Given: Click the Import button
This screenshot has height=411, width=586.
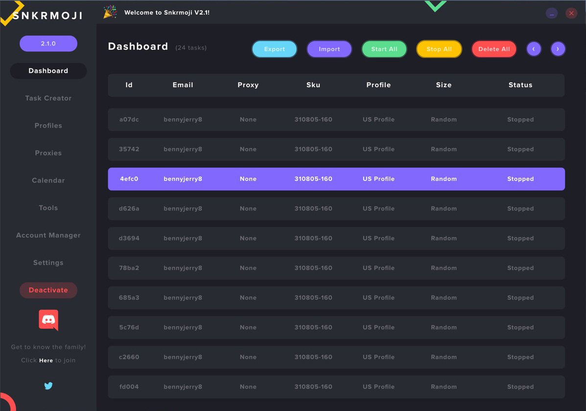Looking at the screenshot, I should click(329, 49).
